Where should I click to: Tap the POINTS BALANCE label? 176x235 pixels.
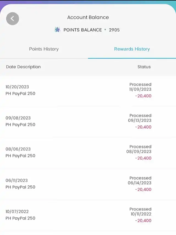click(82, 30)
